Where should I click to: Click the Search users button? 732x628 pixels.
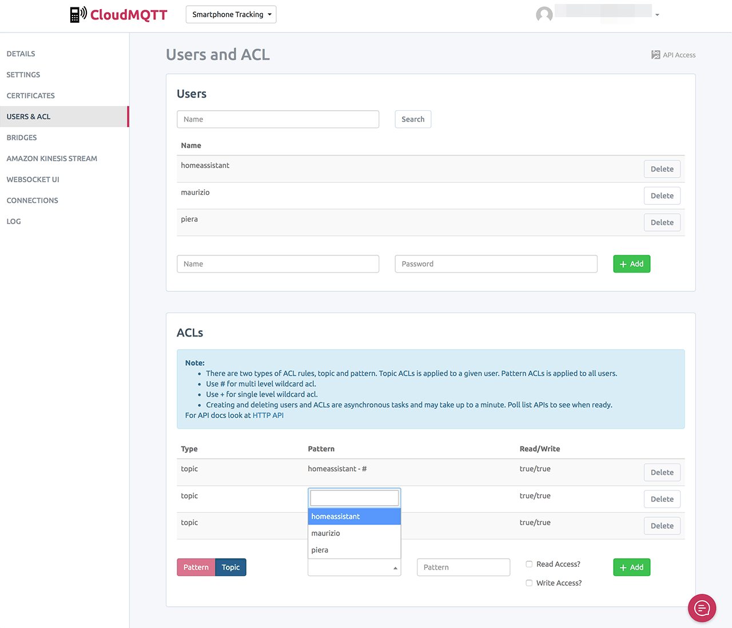click(x=413, y=119)
